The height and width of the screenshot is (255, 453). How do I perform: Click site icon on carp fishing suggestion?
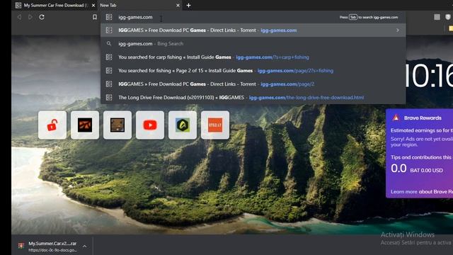(x=109, y=57)
